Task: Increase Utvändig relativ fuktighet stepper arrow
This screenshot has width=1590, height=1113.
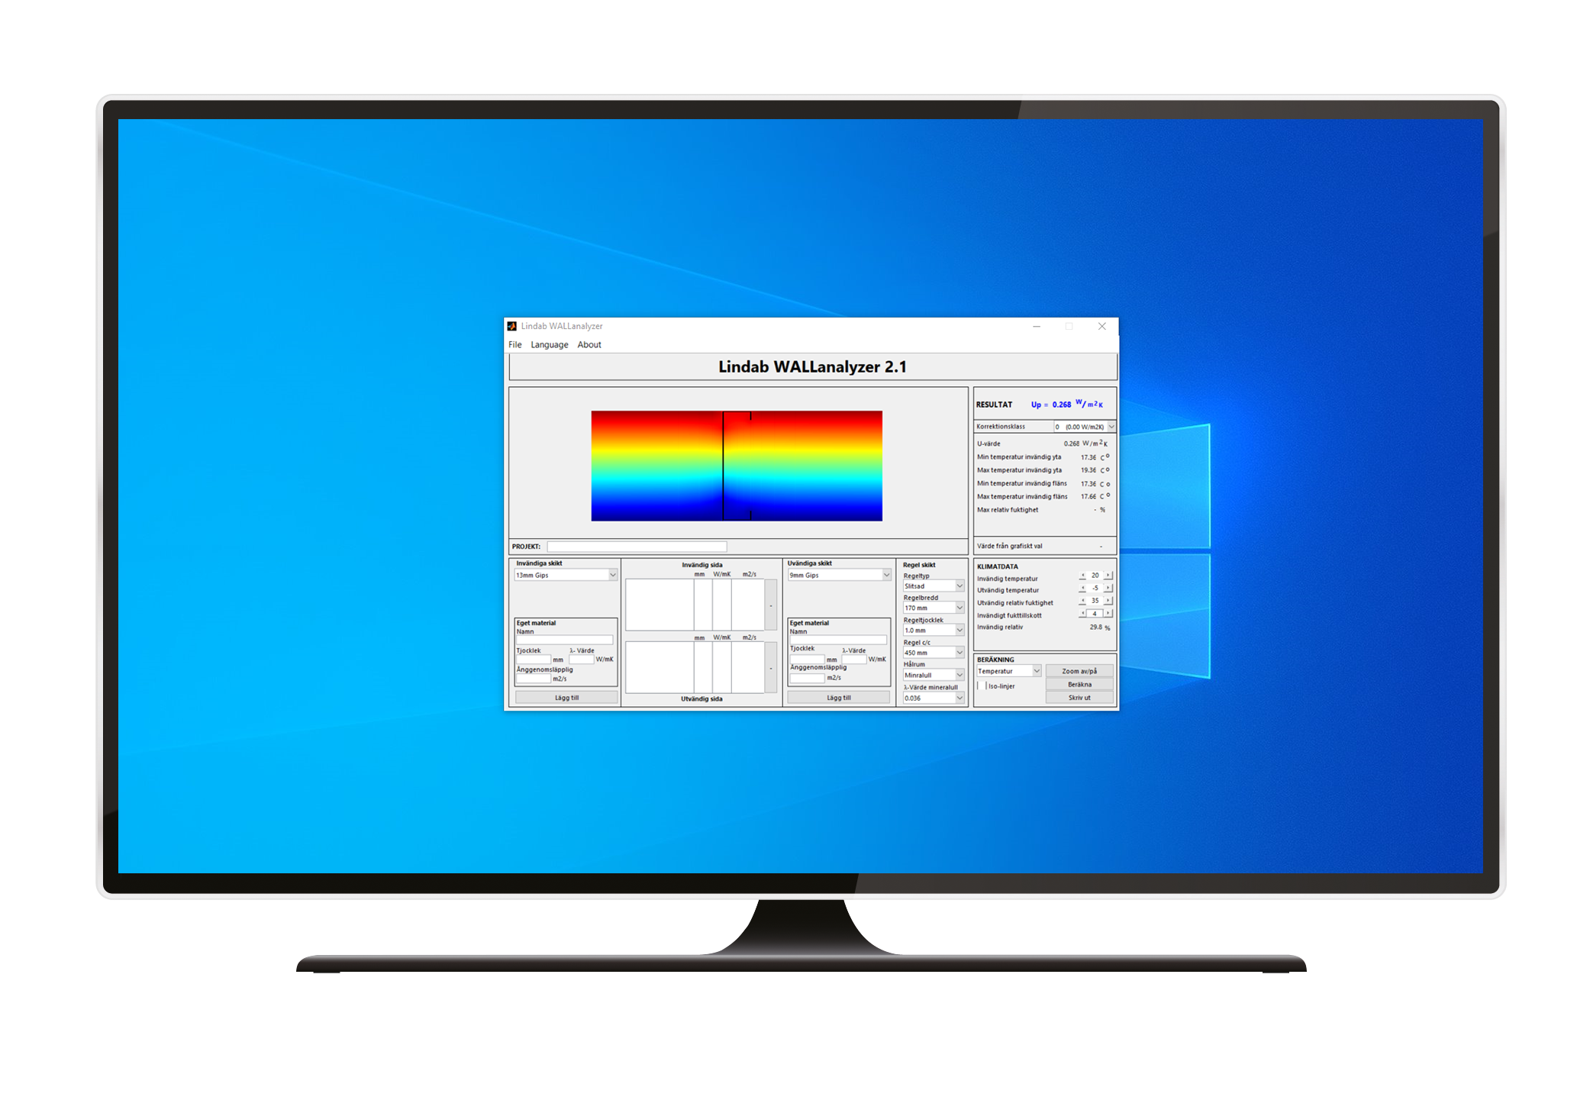Action: point(1108,601)
